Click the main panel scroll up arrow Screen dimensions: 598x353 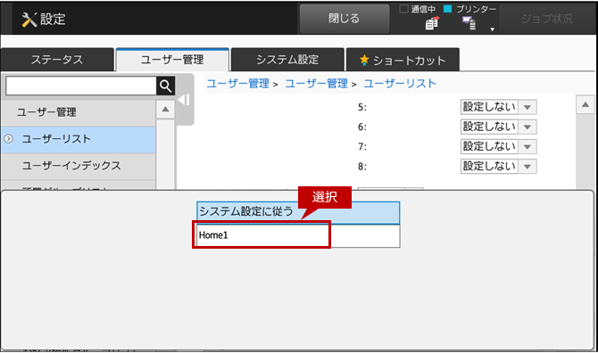pyautogui.click(x=586, y=104)
